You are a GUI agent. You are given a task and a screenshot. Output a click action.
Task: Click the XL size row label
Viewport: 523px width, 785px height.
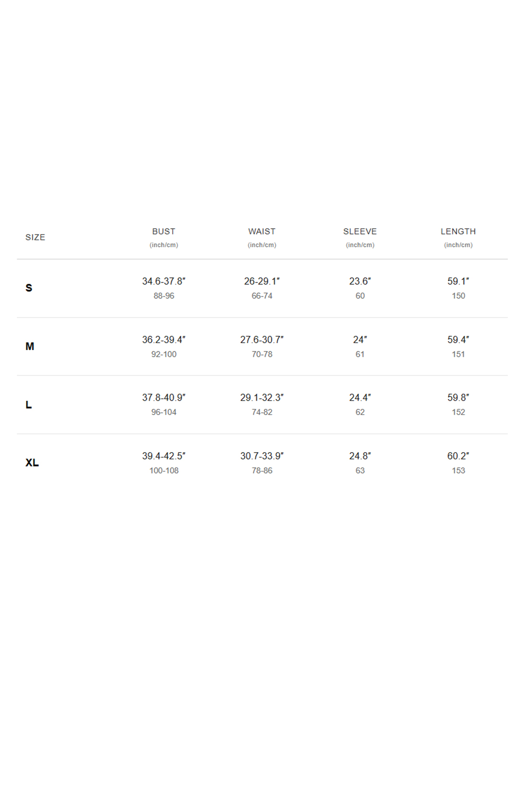(32, 463)
